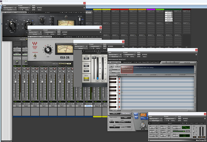Bypass the DeEsser plugin
Screen dimensions: 207x142
(110, 46)
